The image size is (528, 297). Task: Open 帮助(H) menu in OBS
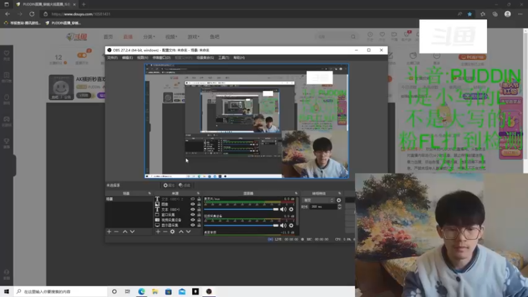[239, 58]
